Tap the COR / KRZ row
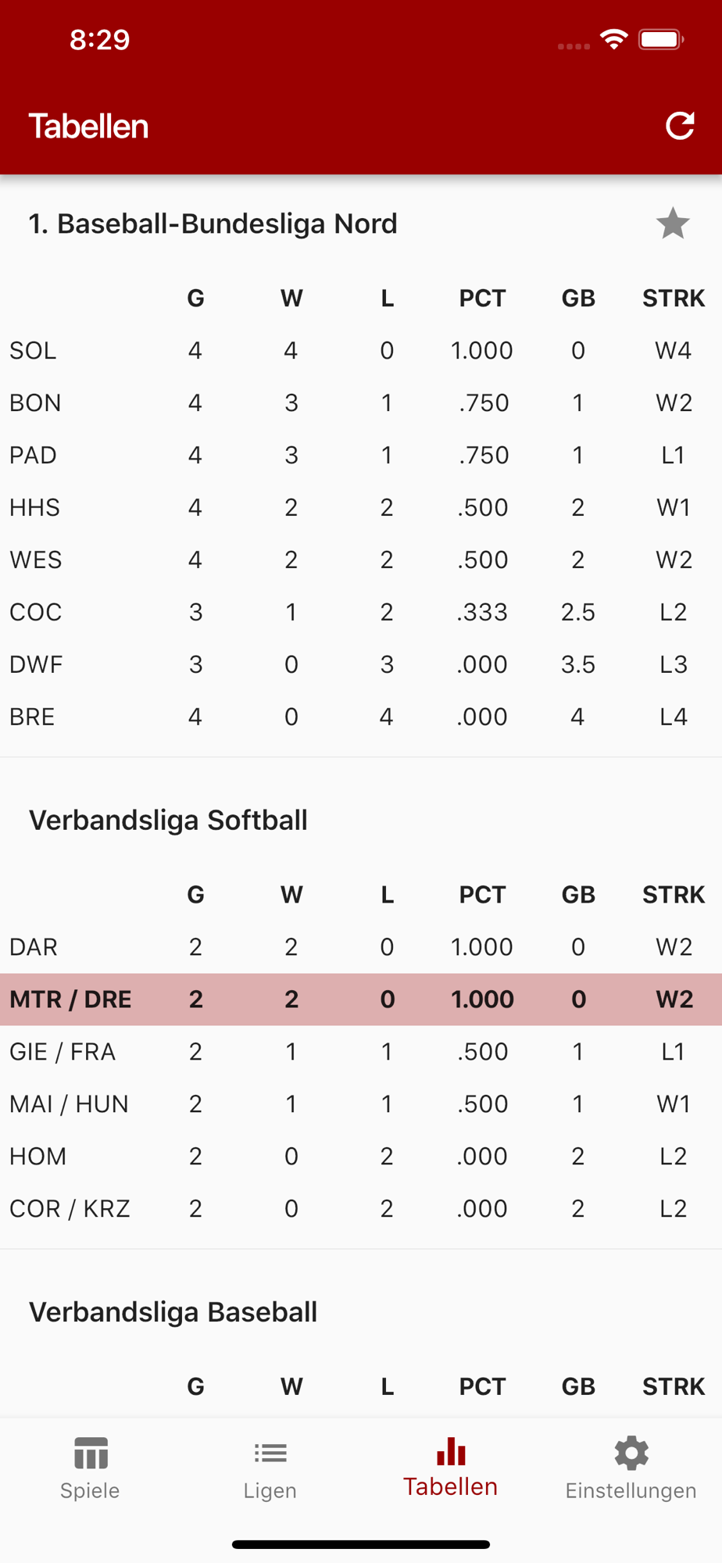722x1563 pixels. click(359, 1208)
